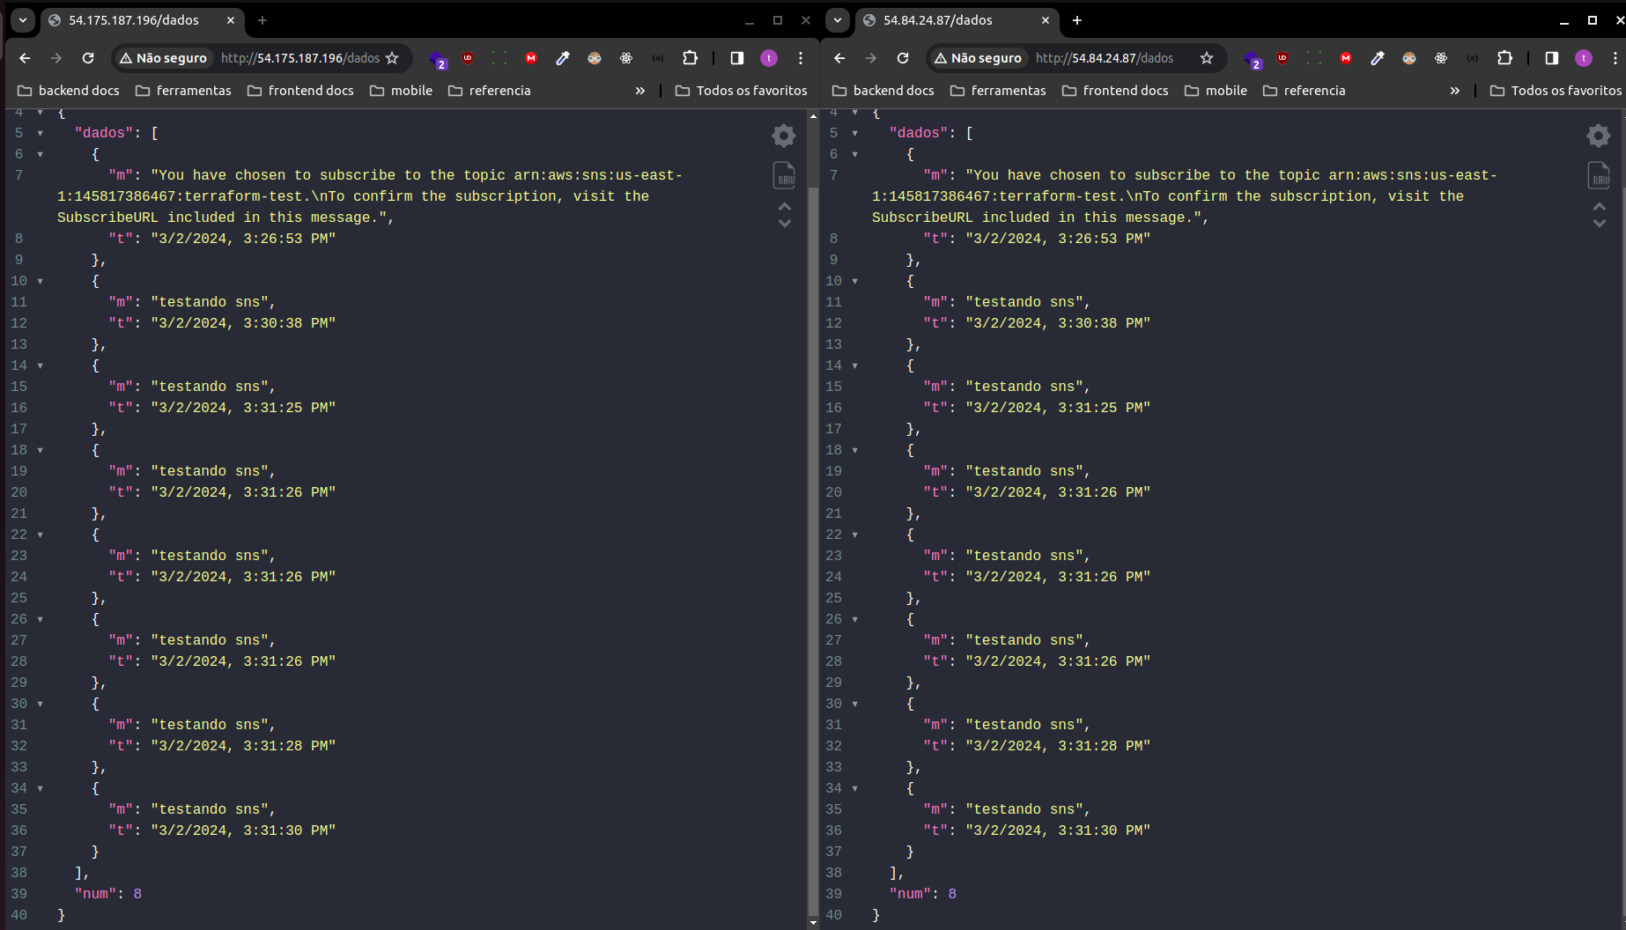This screenshot has width=1626, height=930.
Task: Open Extensions puzzle menu in right window
Action: pyautogui.click(x=1505, y=58)
